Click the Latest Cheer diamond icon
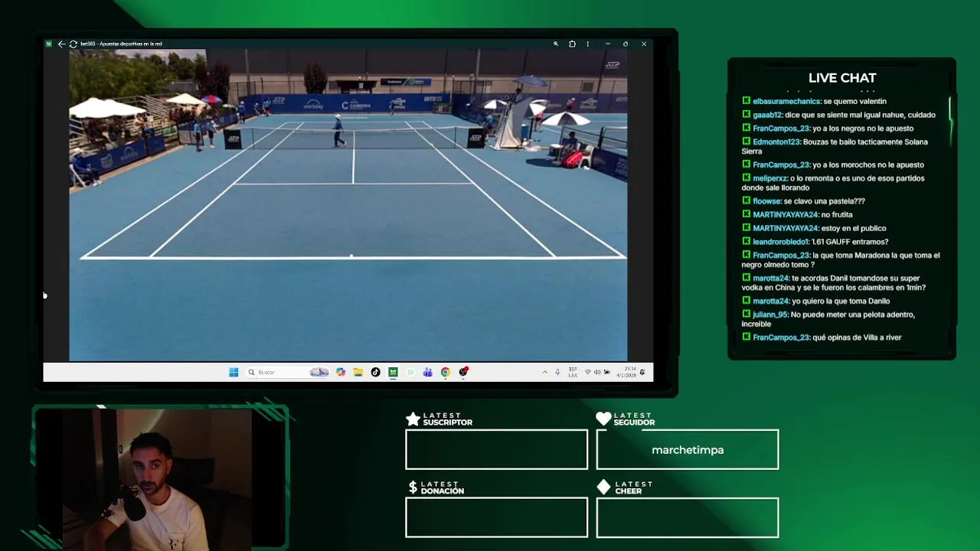Screen dimensions: 980x551 (x=603, y=487)
